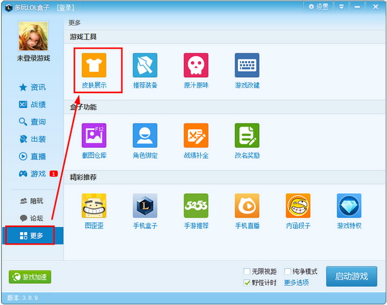Click the user avatar picture

34,36
